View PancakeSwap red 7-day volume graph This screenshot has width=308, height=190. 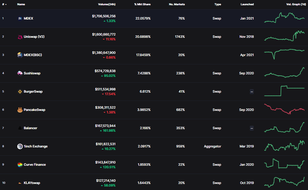(x=284, y=109)
